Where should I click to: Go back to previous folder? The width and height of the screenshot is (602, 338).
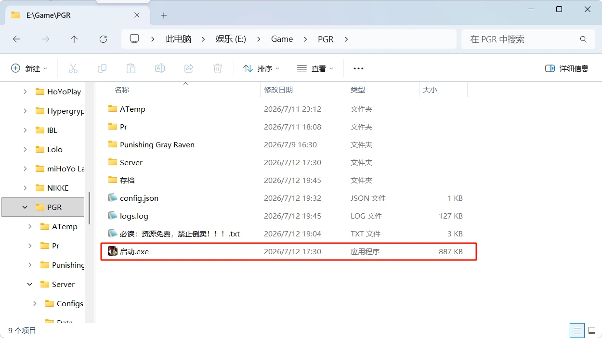pyautogui.click(x=16, y=39)
